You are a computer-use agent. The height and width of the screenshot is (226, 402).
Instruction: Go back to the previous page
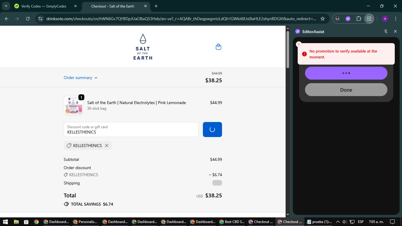click(x=7, y=19)
